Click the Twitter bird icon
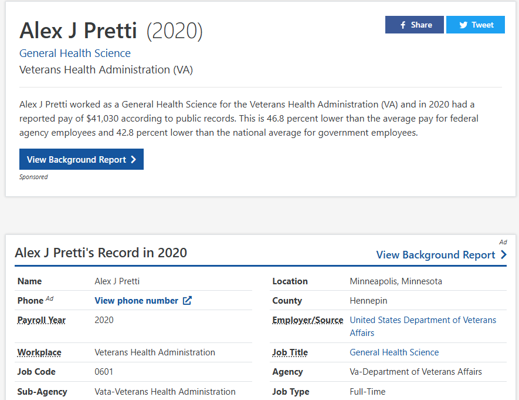 pos(463,25)
